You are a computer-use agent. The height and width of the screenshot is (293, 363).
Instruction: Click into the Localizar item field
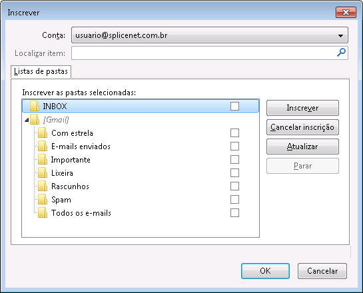point(204,53)
